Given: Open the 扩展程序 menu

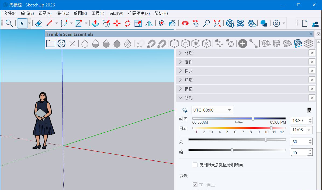Looking at the screenshot, I should coord(139,13).
